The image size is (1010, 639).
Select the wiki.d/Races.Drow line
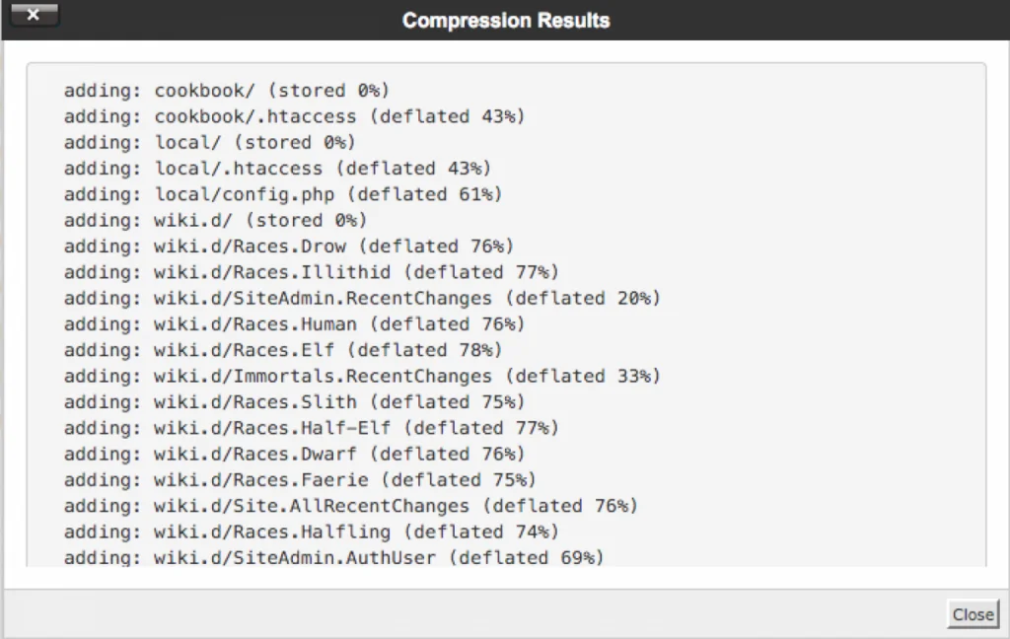coord(289,247)
